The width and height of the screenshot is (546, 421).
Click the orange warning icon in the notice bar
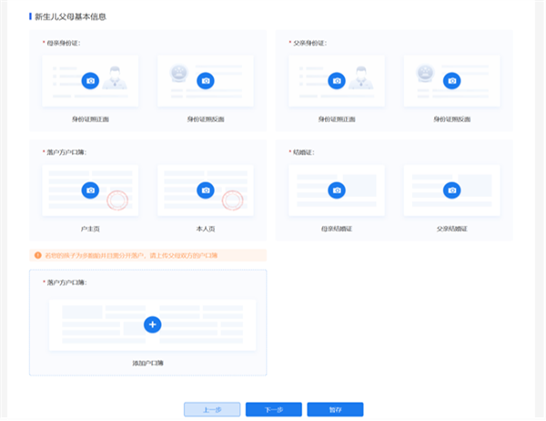(x=37, y=256)
